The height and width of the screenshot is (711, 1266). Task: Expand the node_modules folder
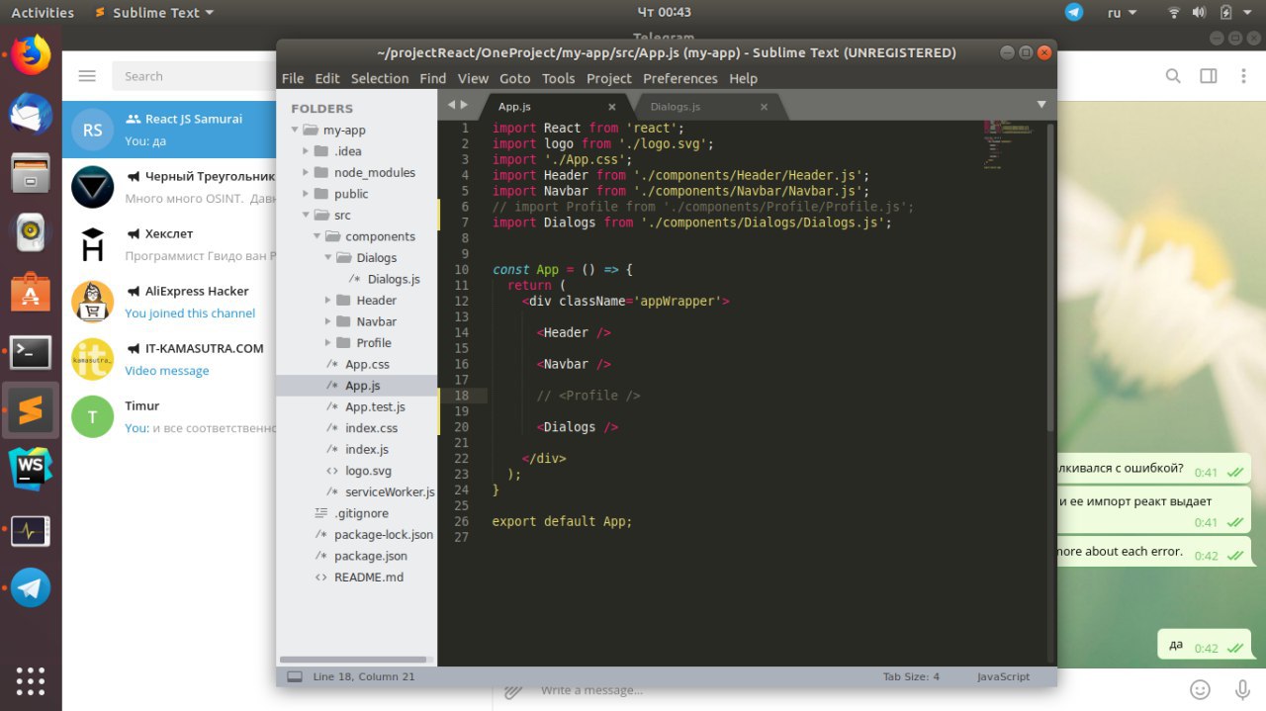point(307,172)
